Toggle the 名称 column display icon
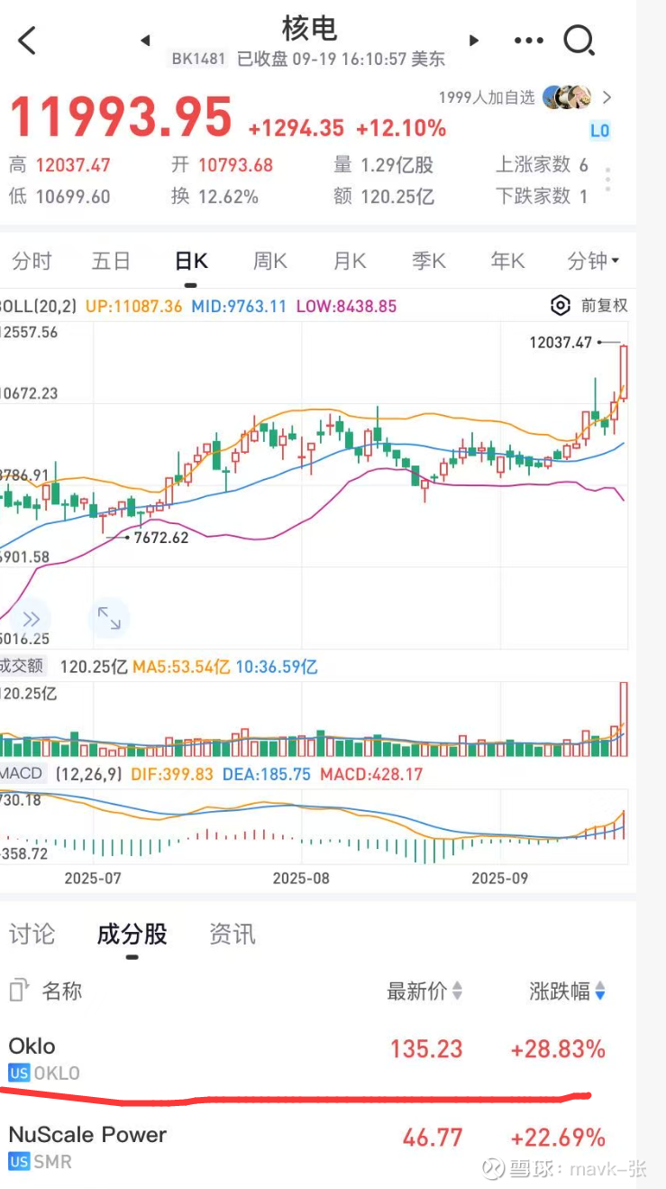This screenshot has height=1189, width=666. pos(18,991)
